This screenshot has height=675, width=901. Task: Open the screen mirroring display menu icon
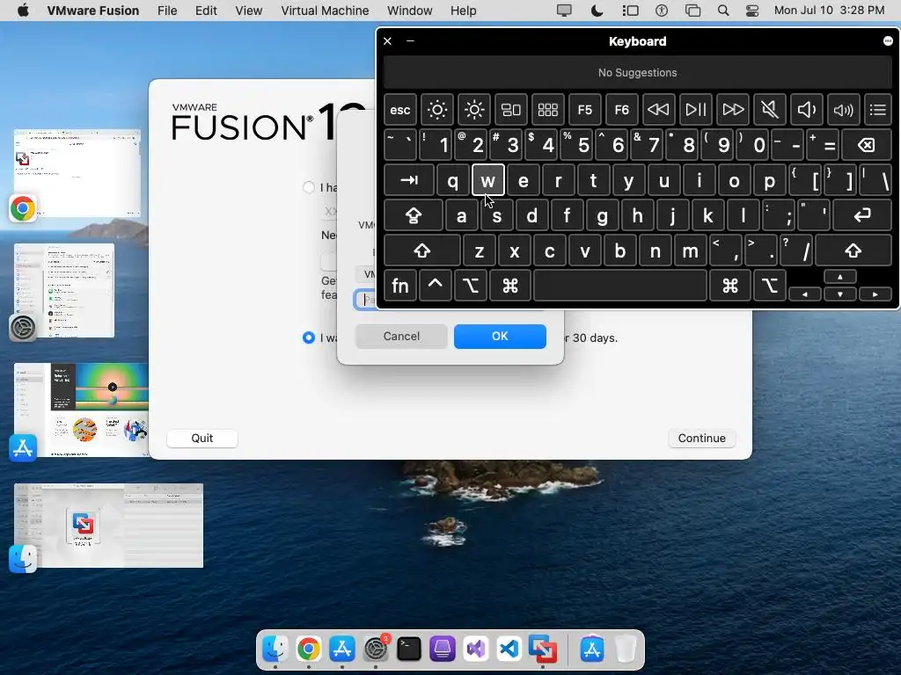coord(564,11)
